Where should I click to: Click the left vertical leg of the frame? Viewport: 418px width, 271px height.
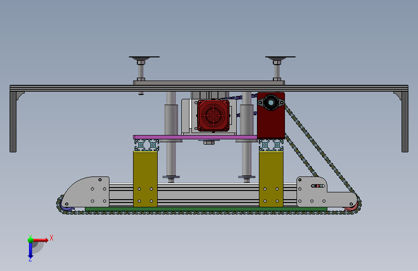13,122
